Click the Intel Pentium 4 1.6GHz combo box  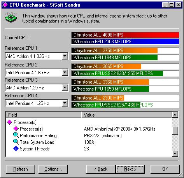(x=37, y=72)
